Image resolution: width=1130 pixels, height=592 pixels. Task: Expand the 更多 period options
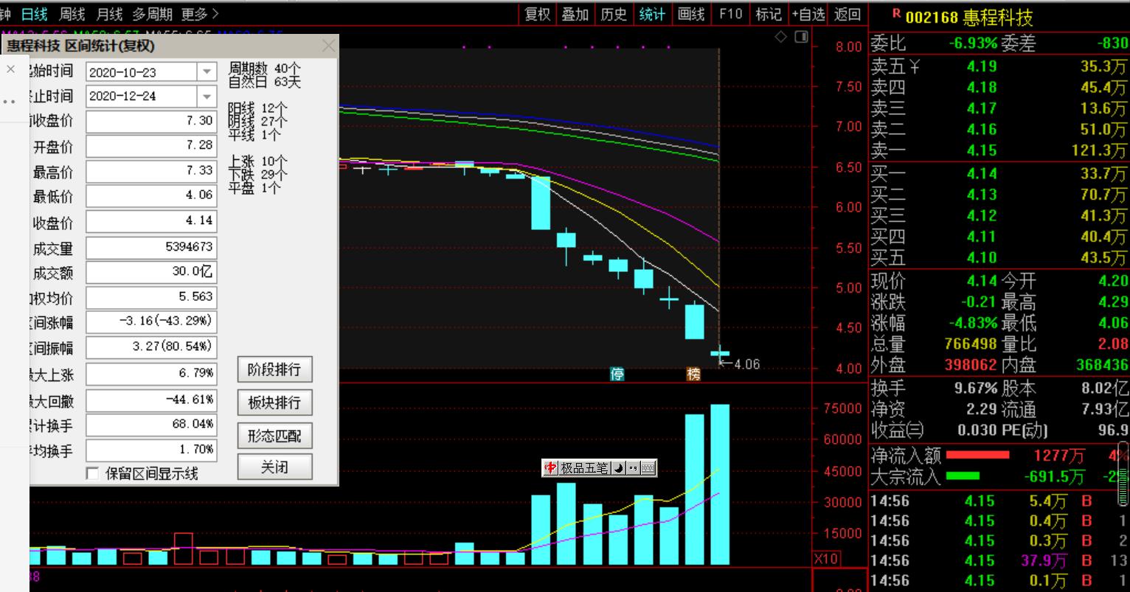tap(199, 14)
